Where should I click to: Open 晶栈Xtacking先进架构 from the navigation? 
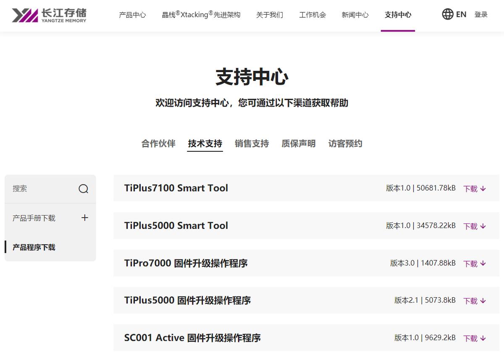pyautogui.click(x=200, y=14)
